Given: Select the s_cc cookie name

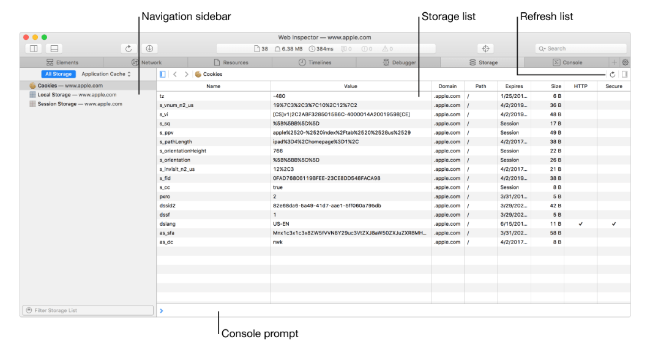Looking at the screenshot, I should pyautogui.click(x=165, y=187).
